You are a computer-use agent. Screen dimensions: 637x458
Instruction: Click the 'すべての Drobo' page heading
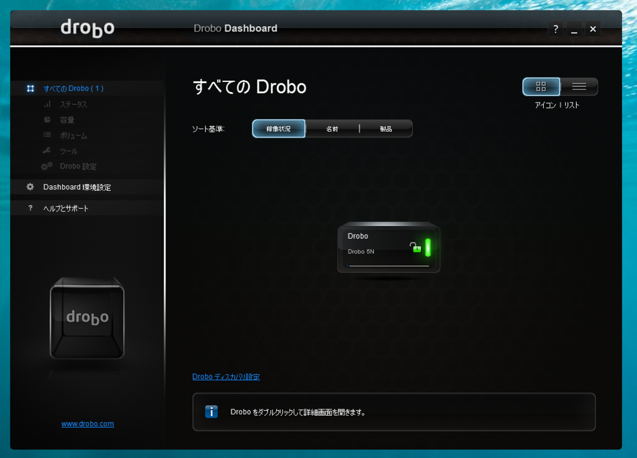click(x=249, y=87)
